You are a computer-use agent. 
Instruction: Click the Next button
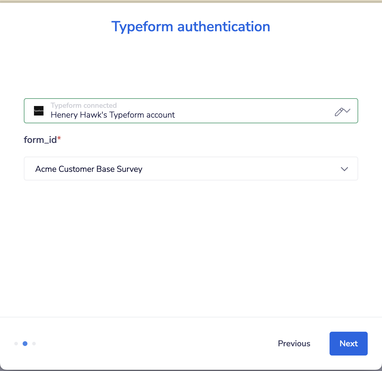tap(348, 344)
